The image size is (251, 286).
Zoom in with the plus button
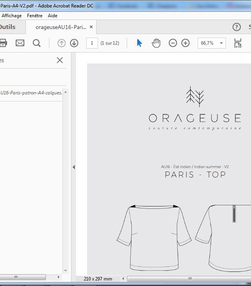pos(186,43)
